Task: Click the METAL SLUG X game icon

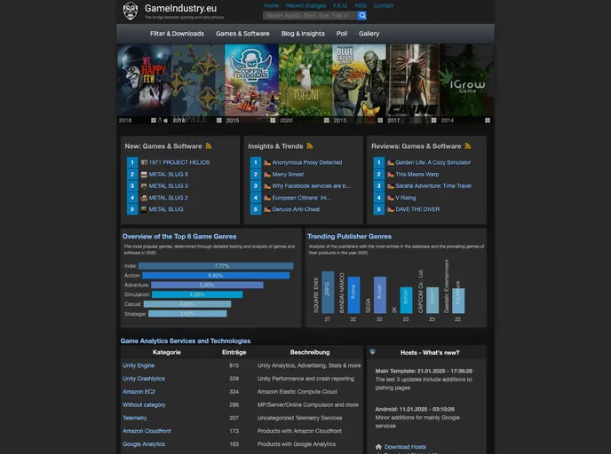Action: pyautogui.click(x=144, y=175)
